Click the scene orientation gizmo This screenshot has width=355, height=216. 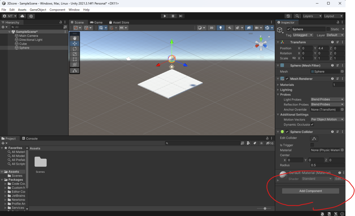[261, 44]
